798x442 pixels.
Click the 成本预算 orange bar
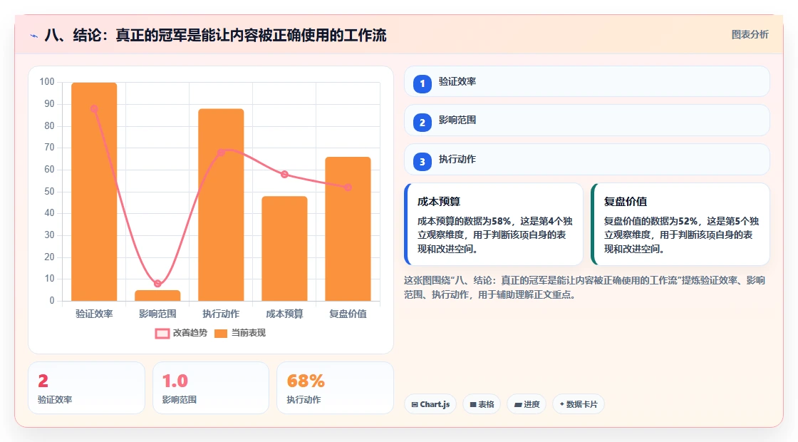pyautogui.click(x=284, y=249)
